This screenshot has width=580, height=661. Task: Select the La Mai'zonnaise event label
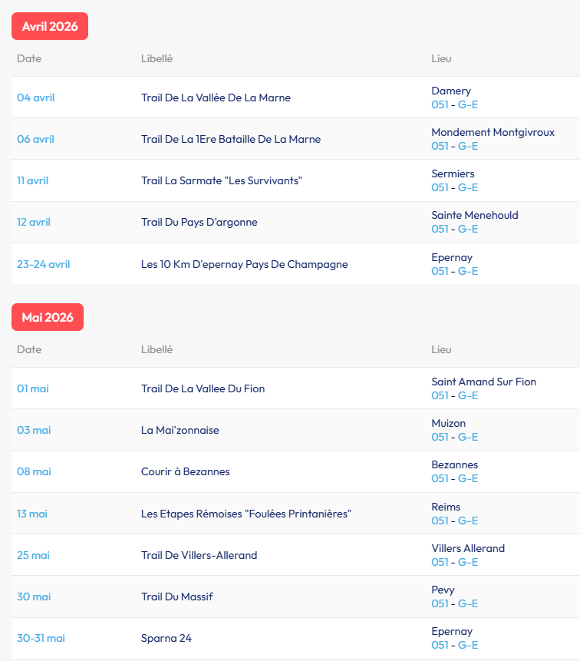(180, 430)
